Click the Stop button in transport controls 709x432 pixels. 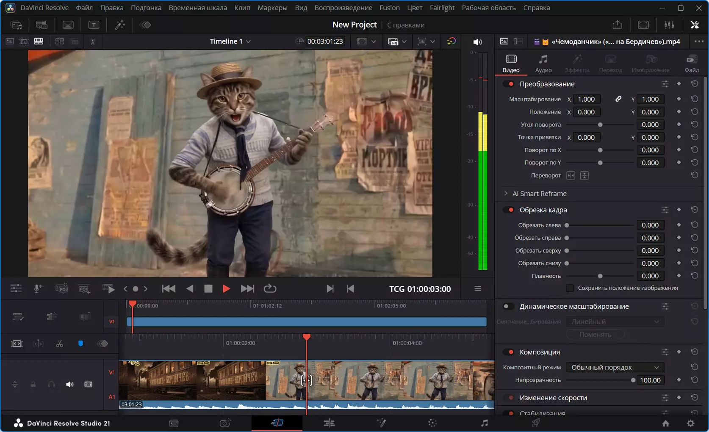point(208,289)
